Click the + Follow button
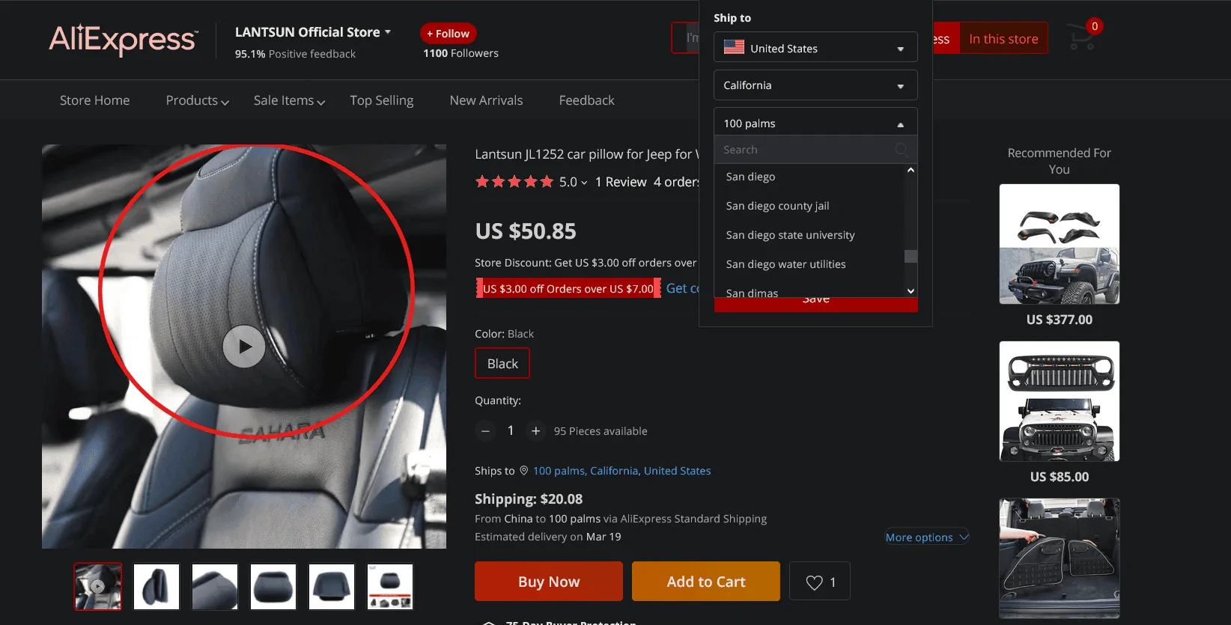 coord(449,34)
